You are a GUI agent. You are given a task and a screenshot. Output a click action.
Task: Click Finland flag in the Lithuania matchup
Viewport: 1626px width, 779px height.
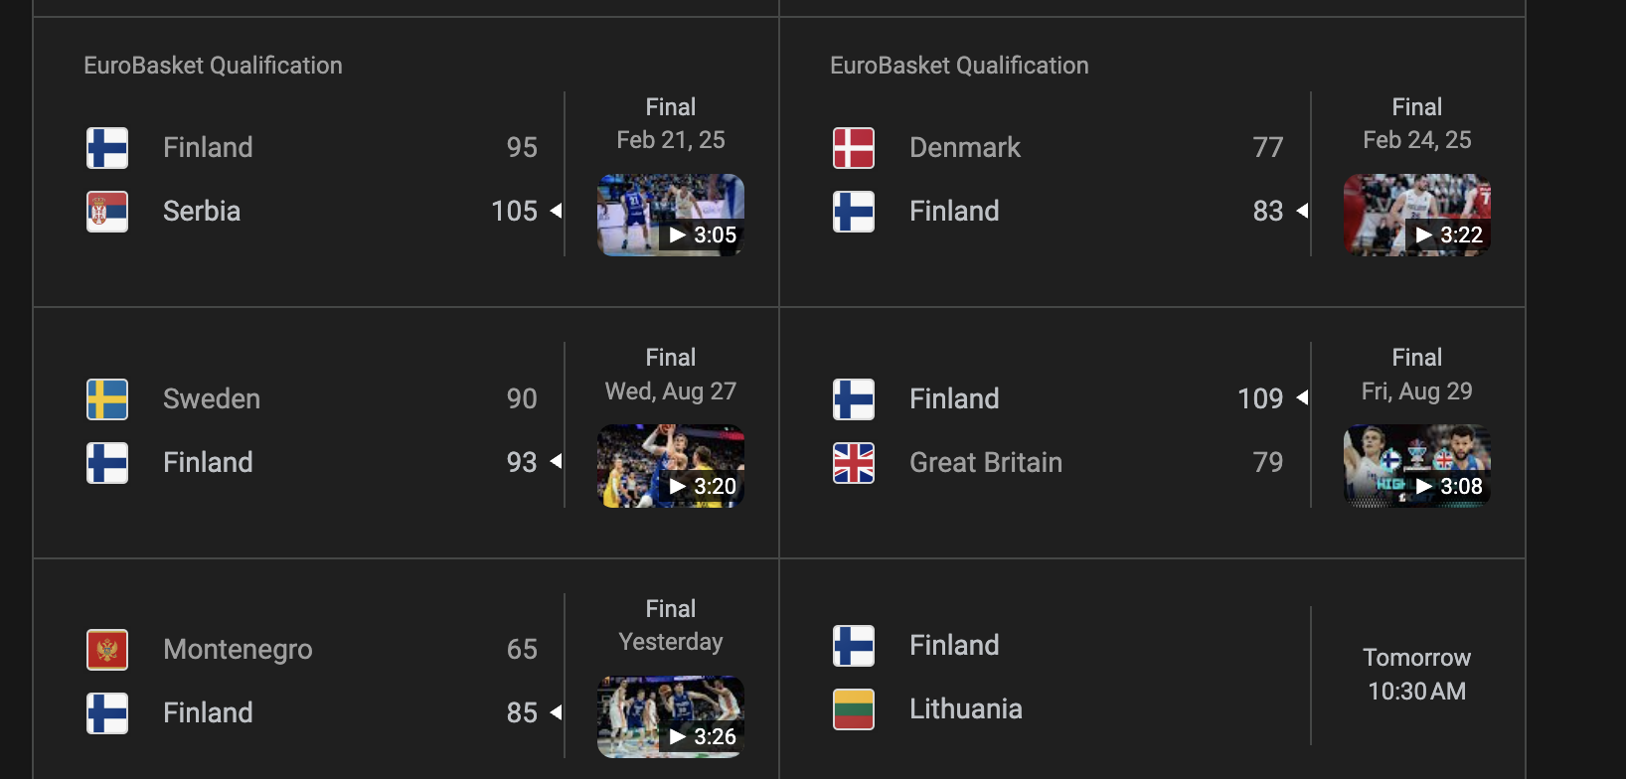click(854, 646)
